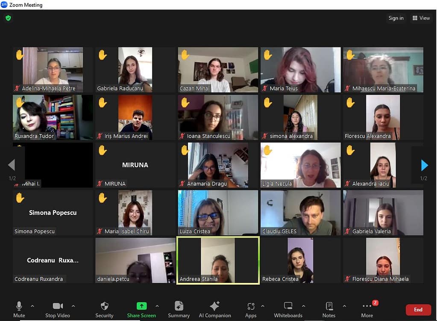Go to previous gallery page gray arrow
The height and width of the screenshot is (321, 437).
(x=12, y=165)
